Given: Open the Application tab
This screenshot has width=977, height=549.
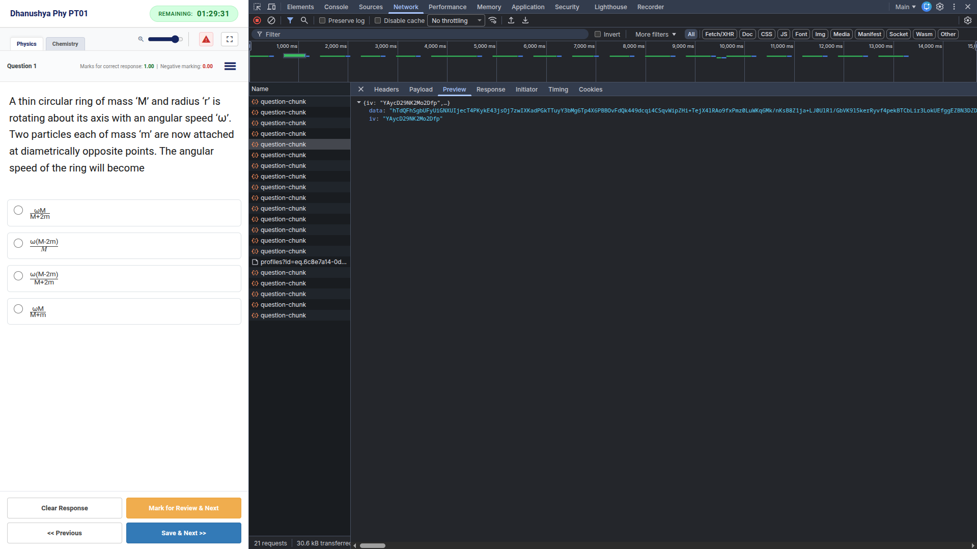Looking at the screenshot, I should pos(528,7).
